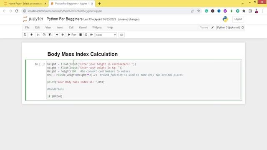The image size is (267, 150).
Task: Click the Python 3 (ipykernel) kernel name
Action: [x=228, y=27]
